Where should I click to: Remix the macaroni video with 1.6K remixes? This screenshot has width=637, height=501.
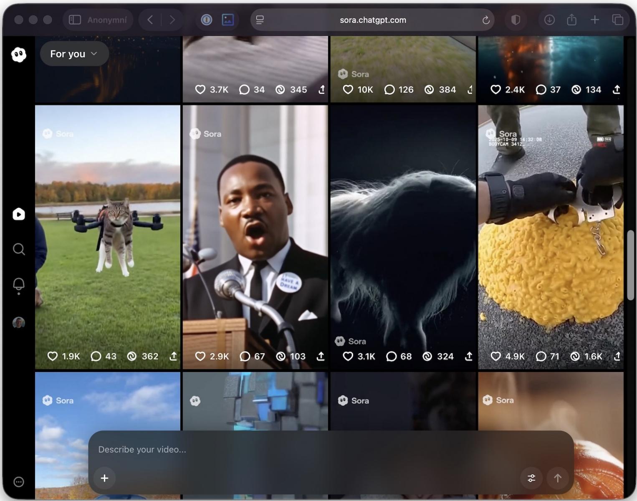pyautogui.click(x=575, y=356)
